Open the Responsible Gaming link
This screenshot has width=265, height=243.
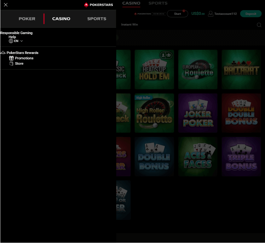pos(16,33)
